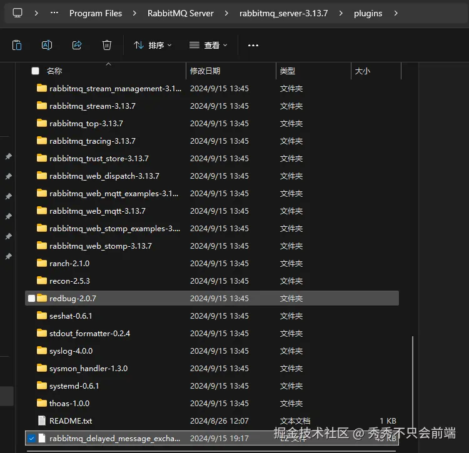
Task: Click the 文本文档 type cell for README.txt
Action: coord(295,421)
